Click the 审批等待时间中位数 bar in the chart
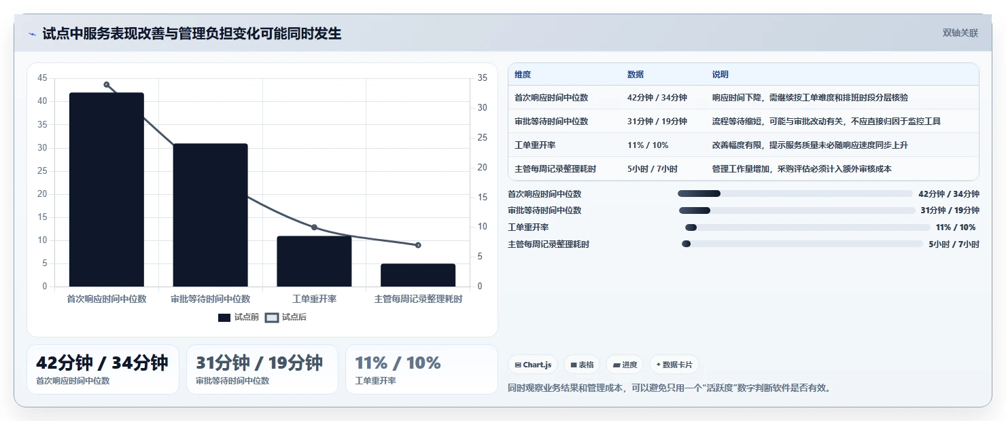Image resolution: width=1006 pixels, height=421 pixels. pyautogui.click(x=210, y=215)
